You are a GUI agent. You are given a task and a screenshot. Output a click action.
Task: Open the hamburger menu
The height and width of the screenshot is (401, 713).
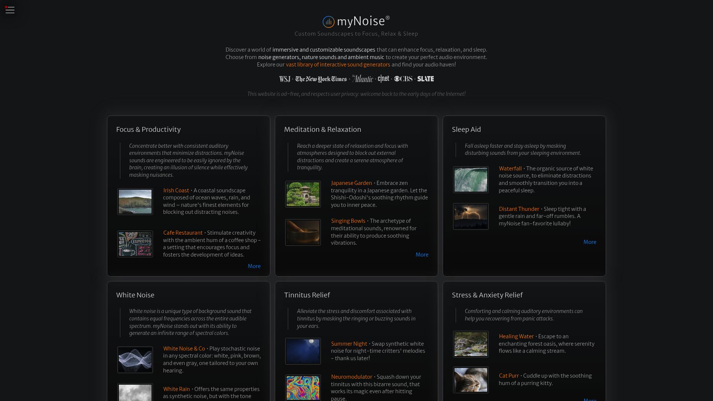tap(10, 10)
